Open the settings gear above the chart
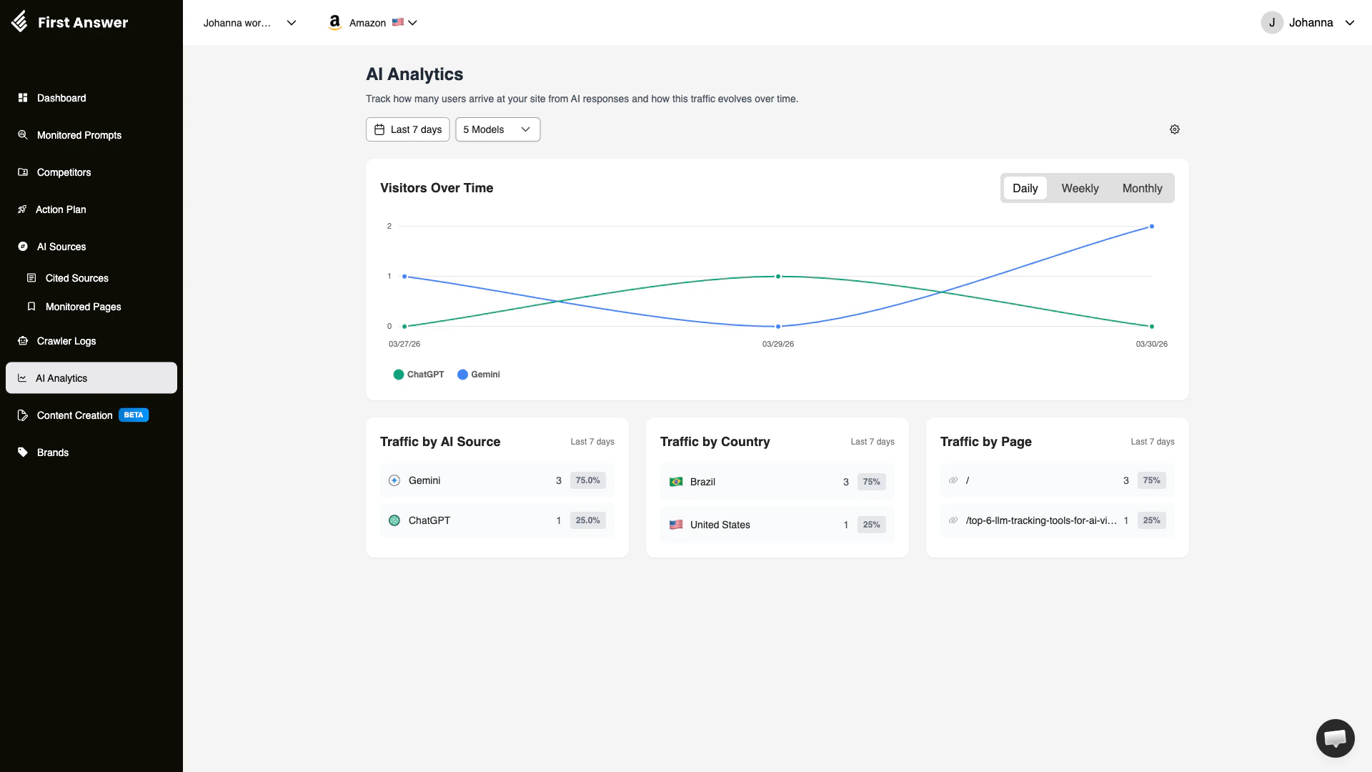 1175,129
